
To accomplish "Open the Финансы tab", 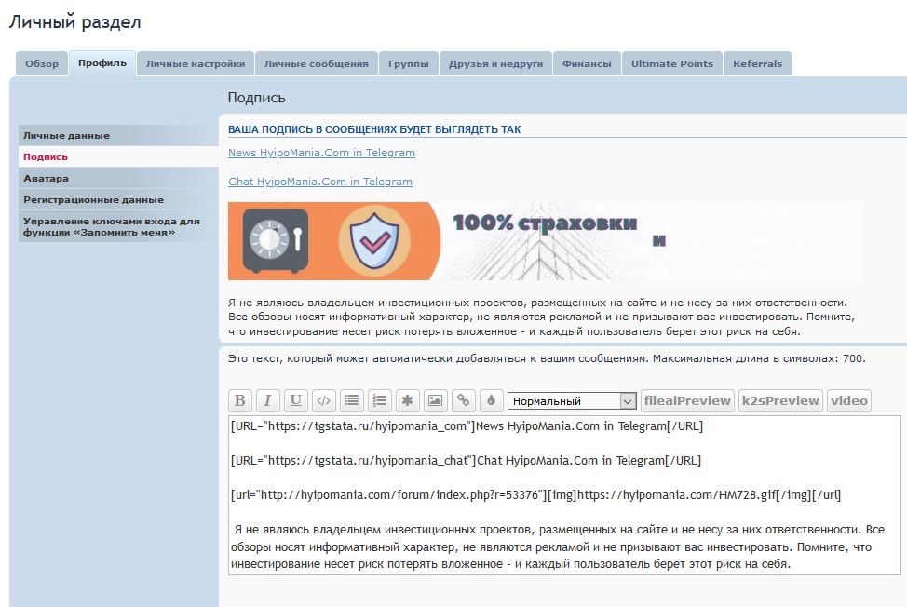I will click(587, 64).
